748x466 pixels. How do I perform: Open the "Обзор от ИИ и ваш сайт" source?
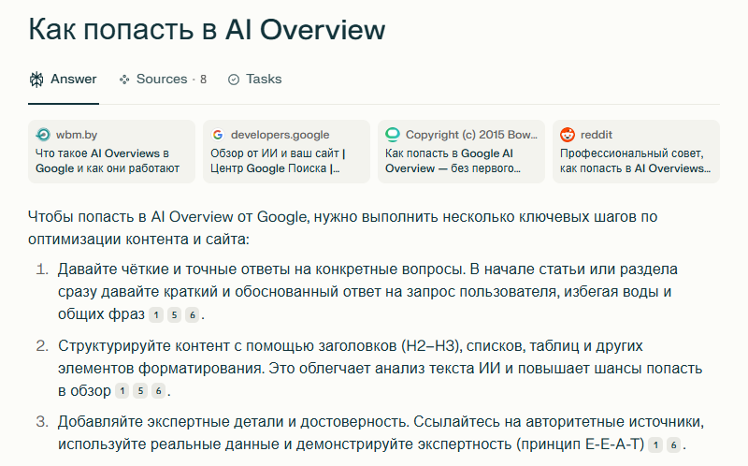point(286,152)
